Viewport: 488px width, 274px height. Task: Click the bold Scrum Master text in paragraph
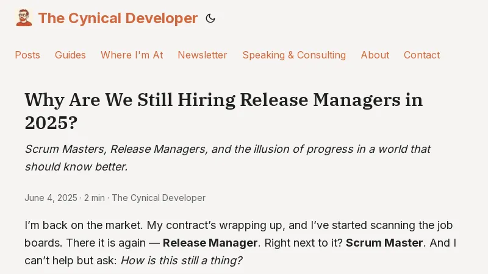(384, 243)
